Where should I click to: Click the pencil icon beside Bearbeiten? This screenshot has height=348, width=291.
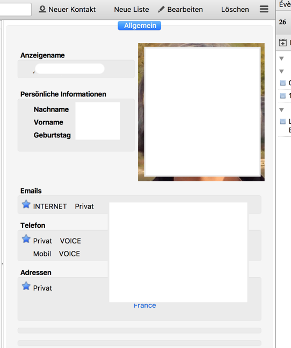pos(161,9)
